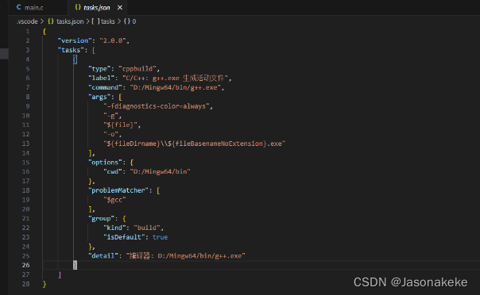Select the tasks array breadcrumb

coord(108,21)
